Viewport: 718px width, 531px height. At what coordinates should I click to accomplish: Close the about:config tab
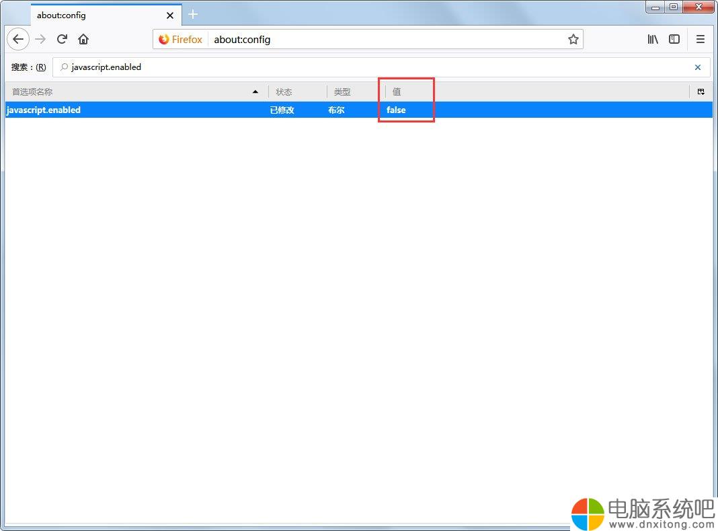coord(170,15)
